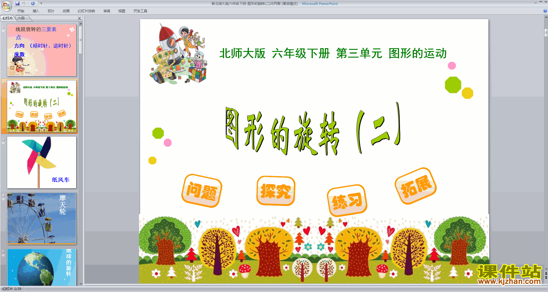The image size is (548, 292).
Task: Go to next slide double-arrow button
Action: (546, 277)
